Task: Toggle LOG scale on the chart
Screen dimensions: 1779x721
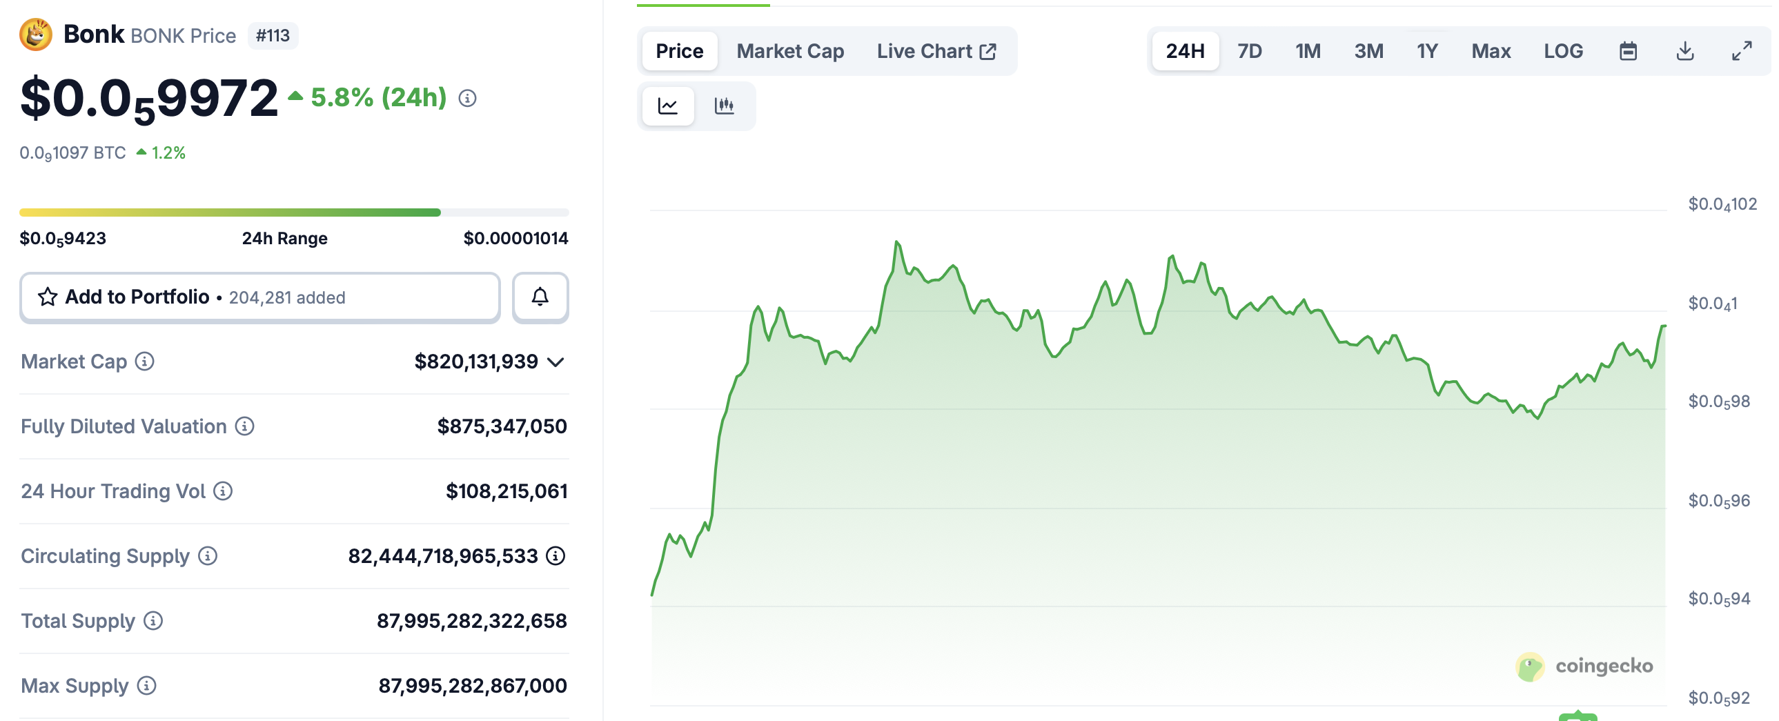Action: pos(1563,50)
